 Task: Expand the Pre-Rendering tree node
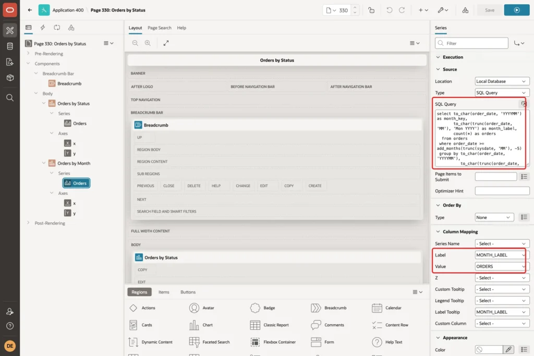28,54
